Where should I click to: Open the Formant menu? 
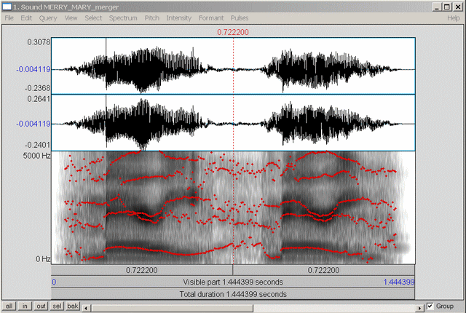tap(211, 17)
